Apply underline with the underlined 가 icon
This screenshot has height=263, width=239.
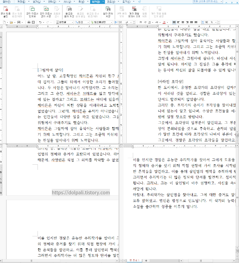point(149,22)
